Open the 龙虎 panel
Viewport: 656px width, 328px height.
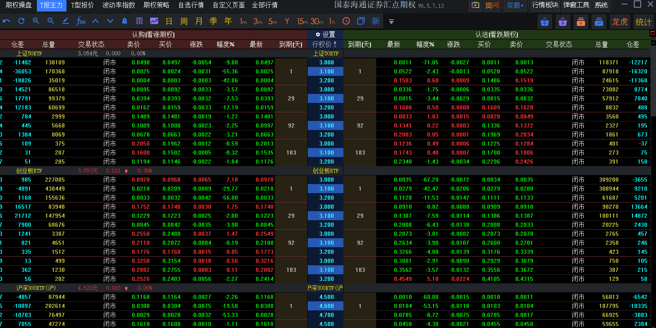(620, 22)
